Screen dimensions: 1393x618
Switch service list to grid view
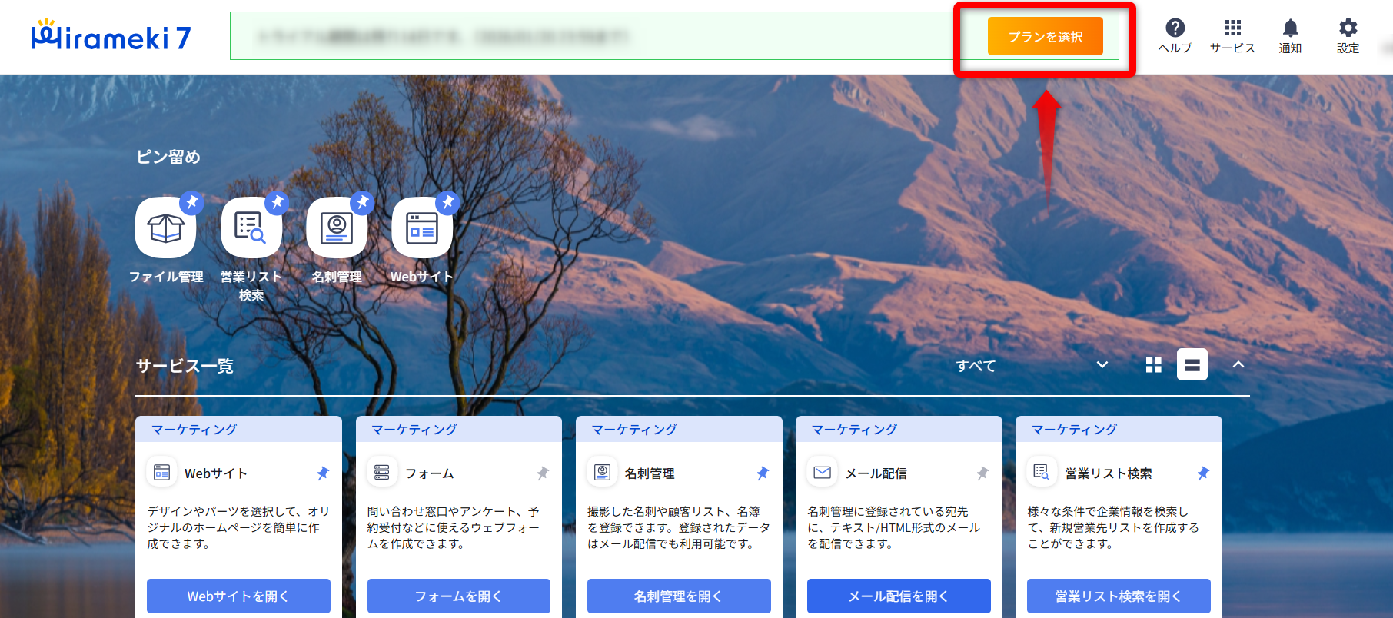pyautogui.click(x=1153, y=365)
